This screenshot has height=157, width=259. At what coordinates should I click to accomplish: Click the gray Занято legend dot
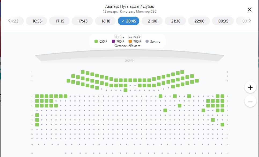[147, 42]
